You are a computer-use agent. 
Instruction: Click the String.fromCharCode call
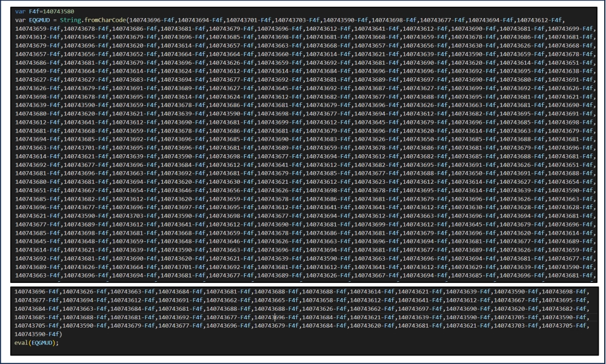tap(93, 20)
